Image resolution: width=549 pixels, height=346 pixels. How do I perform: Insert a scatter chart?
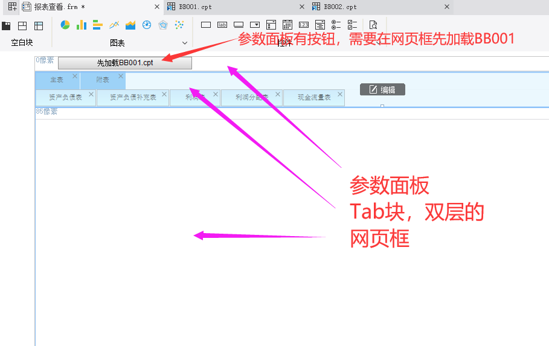point(179,25)
